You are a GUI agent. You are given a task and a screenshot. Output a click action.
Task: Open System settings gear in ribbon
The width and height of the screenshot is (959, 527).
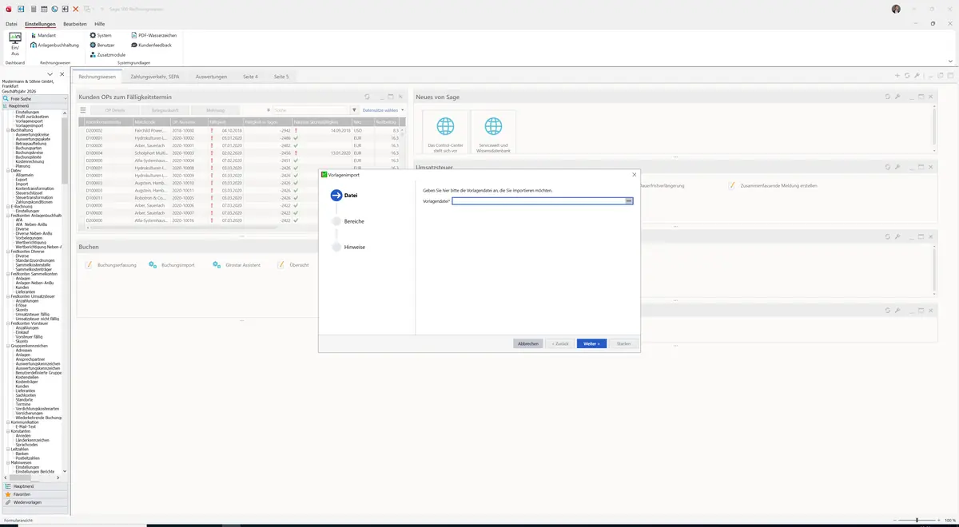(101, 35)
